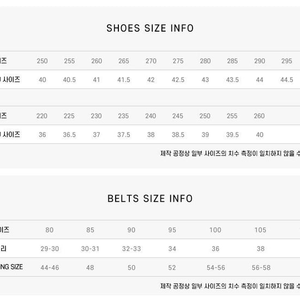The width and height of the screenshot is (300, 300).
Task: Select belt size 80
Action: tap(49, 230)
